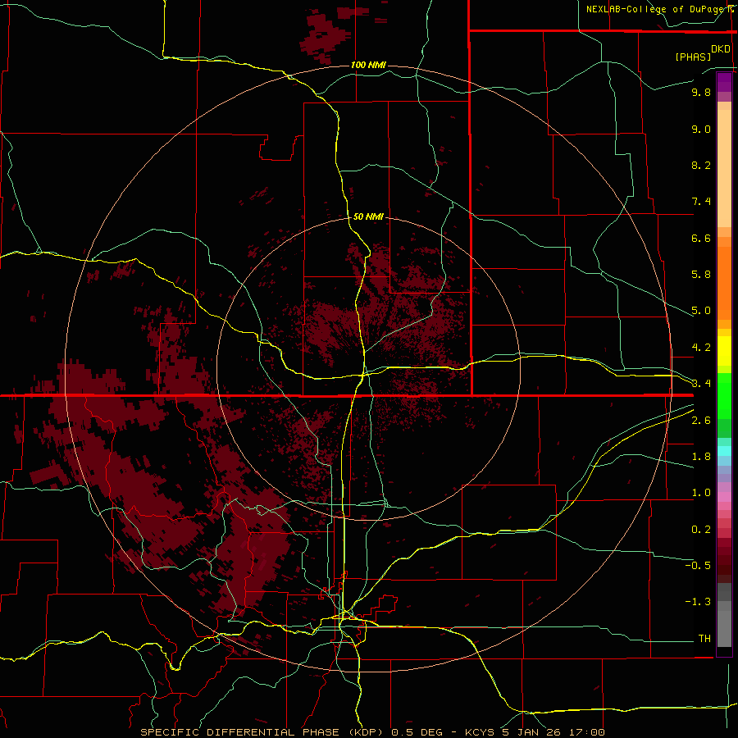Click the 9.8 value on the color scale
This screenshot has height=738, width=738.
(701, 92)
